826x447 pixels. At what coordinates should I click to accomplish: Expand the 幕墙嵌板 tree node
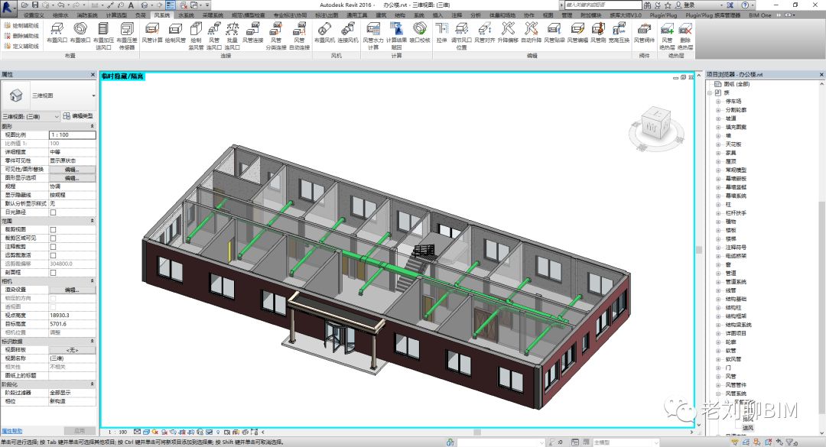point(718,179)
